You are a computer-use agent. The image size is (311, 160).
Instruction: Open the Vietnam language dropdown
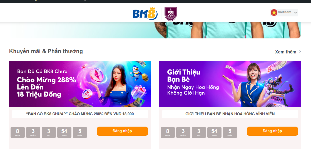tap(284, 13)
